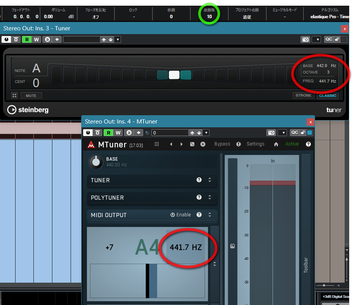
Task: Open the vertical Toolbar panel in MTuner
Action: (306, 265)
